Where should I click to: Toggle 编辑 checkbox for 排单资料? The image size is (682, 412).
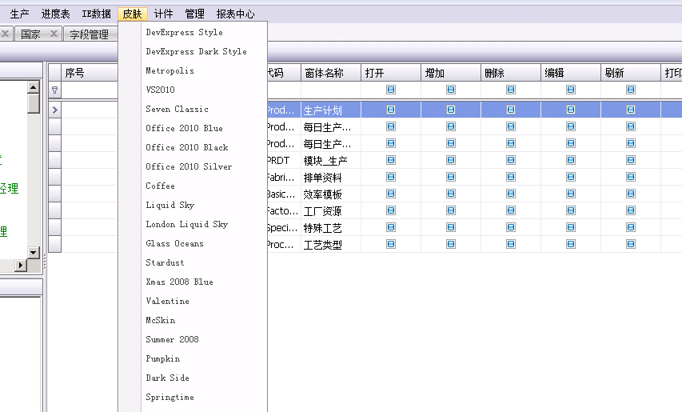pyautogui.click(x=571, y=177)
